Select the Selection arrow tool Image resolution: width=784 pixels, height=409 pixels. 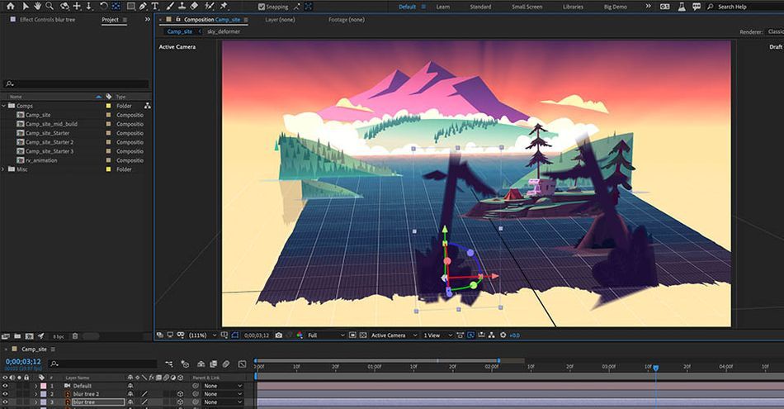click(26, 6)
